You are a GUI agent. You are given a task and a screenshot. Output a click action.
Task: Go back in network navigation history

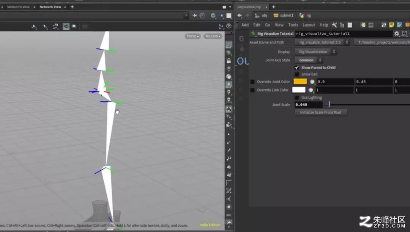click(240, 16)
